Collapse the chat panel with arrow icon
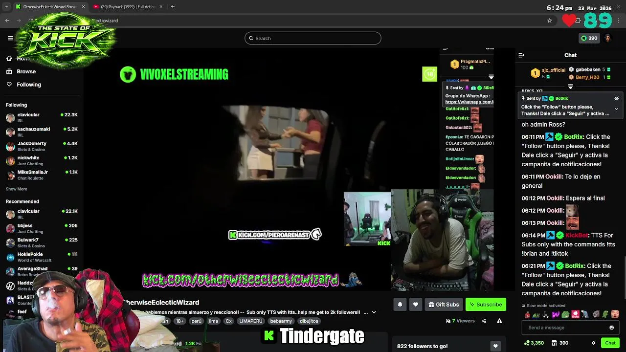The width and height of the screenshot is (626, 352). coord(521,55)
